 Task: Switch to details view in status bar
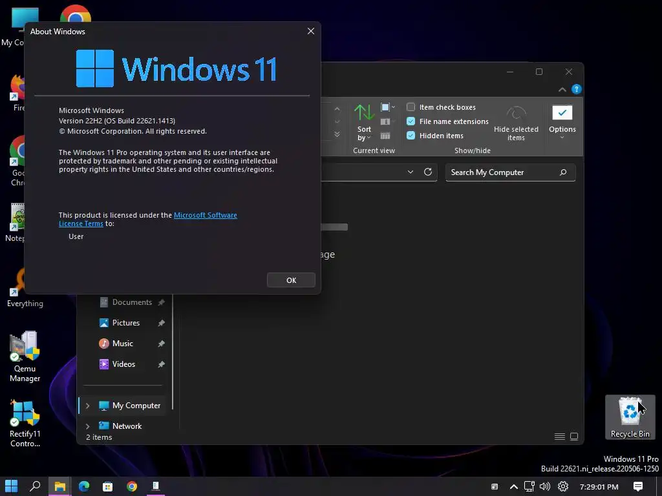tap(559, 437)
